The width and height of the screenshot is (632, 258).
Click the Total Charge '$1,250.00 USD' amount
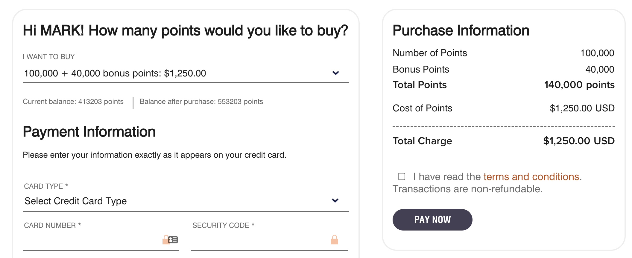click(579, 141)
